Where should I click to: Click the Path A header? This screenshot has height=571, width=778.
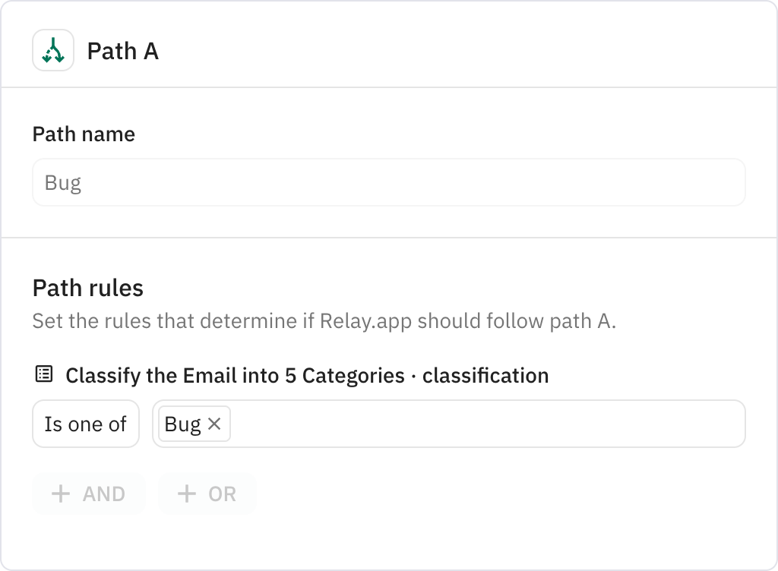(122, 51)
